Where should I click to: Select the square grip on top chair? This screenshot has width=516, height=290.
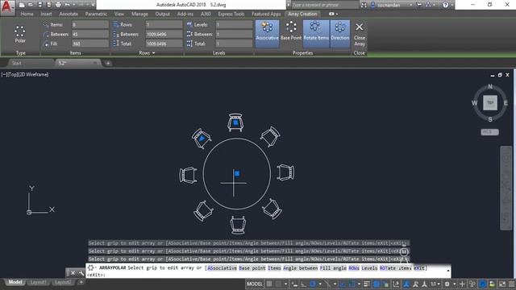pos(235,122)
